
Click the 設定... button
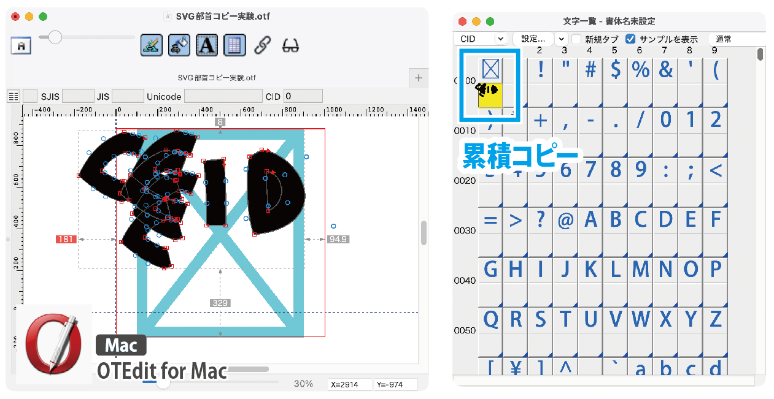click(x=533, y=39)
